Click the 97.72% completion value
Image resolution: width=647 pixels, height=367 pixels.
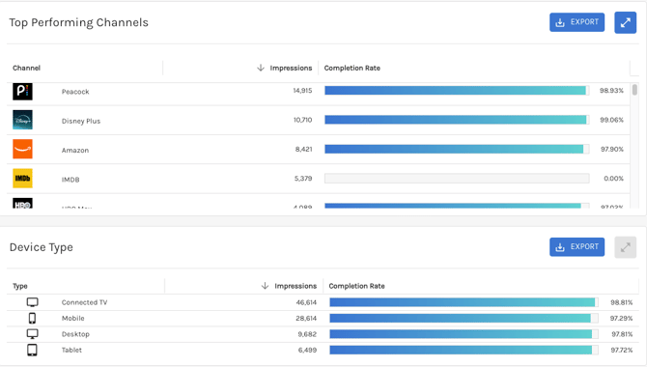tap(622, 350)
